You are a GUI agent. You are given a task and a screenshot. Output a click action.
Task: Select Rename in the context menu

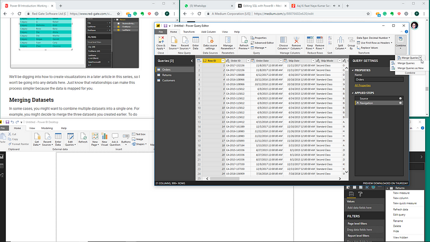[398, 221]
